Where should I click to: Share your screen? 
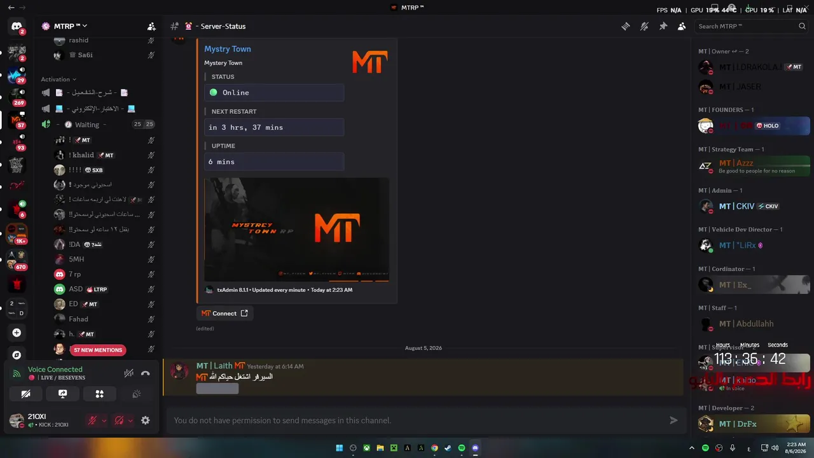(x=62, y=394)
